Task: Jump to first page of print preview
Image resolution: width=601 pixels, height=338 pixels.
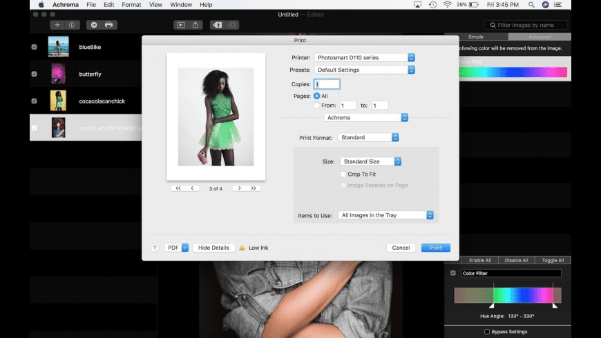Action: 178,188
